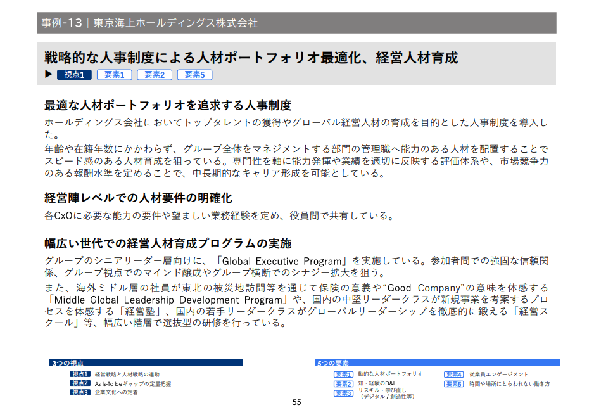
Task: Click the main title 戦略的な人事制度による人材ポートフォリオ最適化
Action: coord(251,58)
